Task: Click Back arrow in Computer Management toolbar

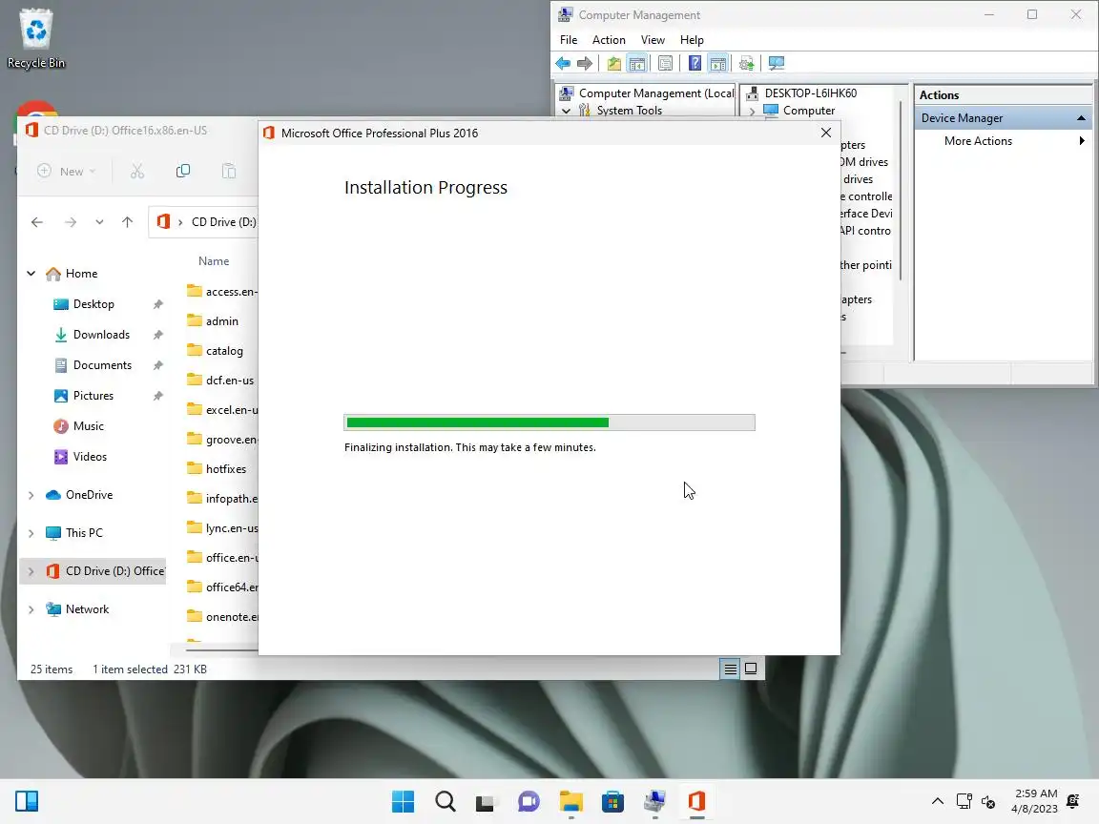Action: tap(563, 64)
